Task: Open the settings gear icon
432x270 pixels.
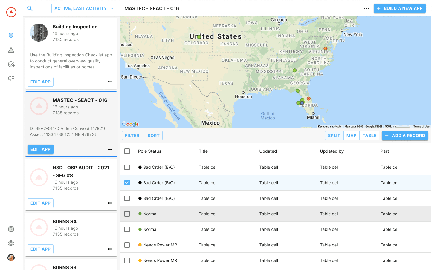Action: coord(11,243)
